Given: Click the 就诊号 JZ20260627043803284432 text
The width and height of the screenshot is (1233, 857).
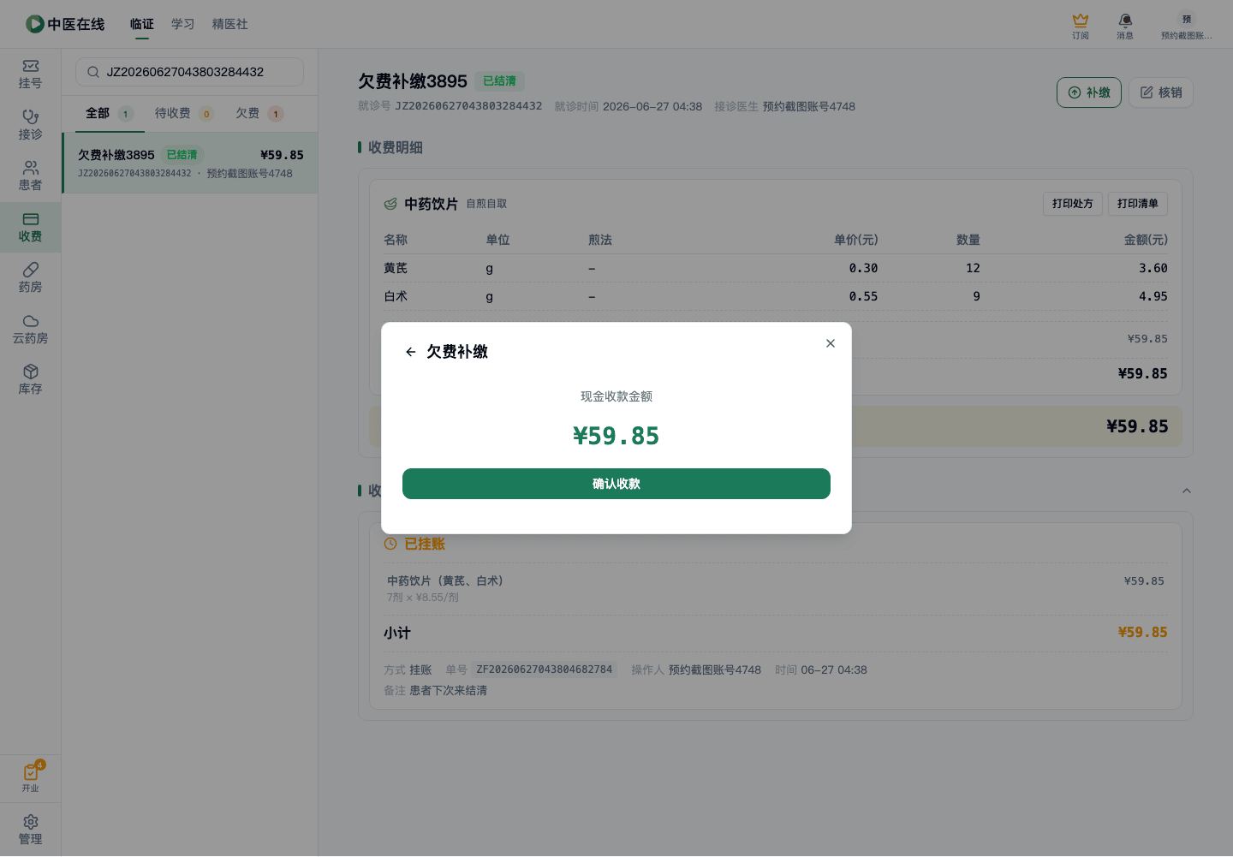Looking at the screenshot, I should point(450,106).
